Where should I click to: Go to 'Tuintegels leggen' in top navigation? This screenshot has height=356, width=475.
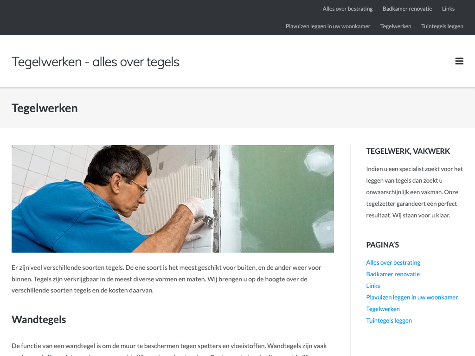tap(442, 26)
